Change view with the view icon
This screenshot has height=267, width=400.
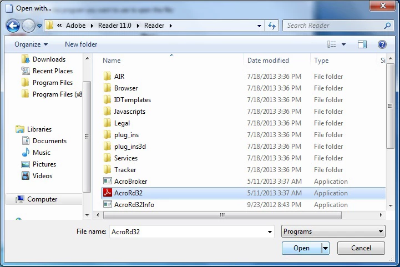(x=331, y=44)
